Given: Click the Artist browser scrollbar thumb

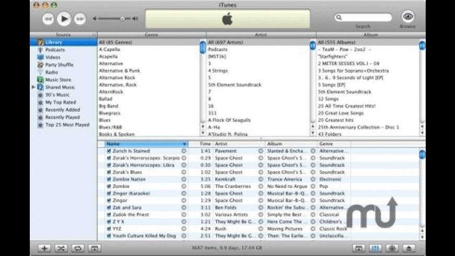Looking at the screenshot, I should [x=313, y=45].
